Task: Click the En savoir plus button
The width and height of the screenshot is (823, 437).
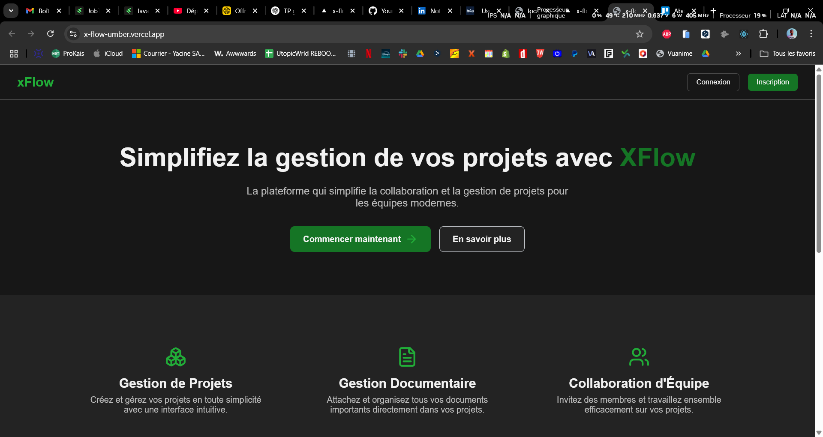Action: click(482, 239)
